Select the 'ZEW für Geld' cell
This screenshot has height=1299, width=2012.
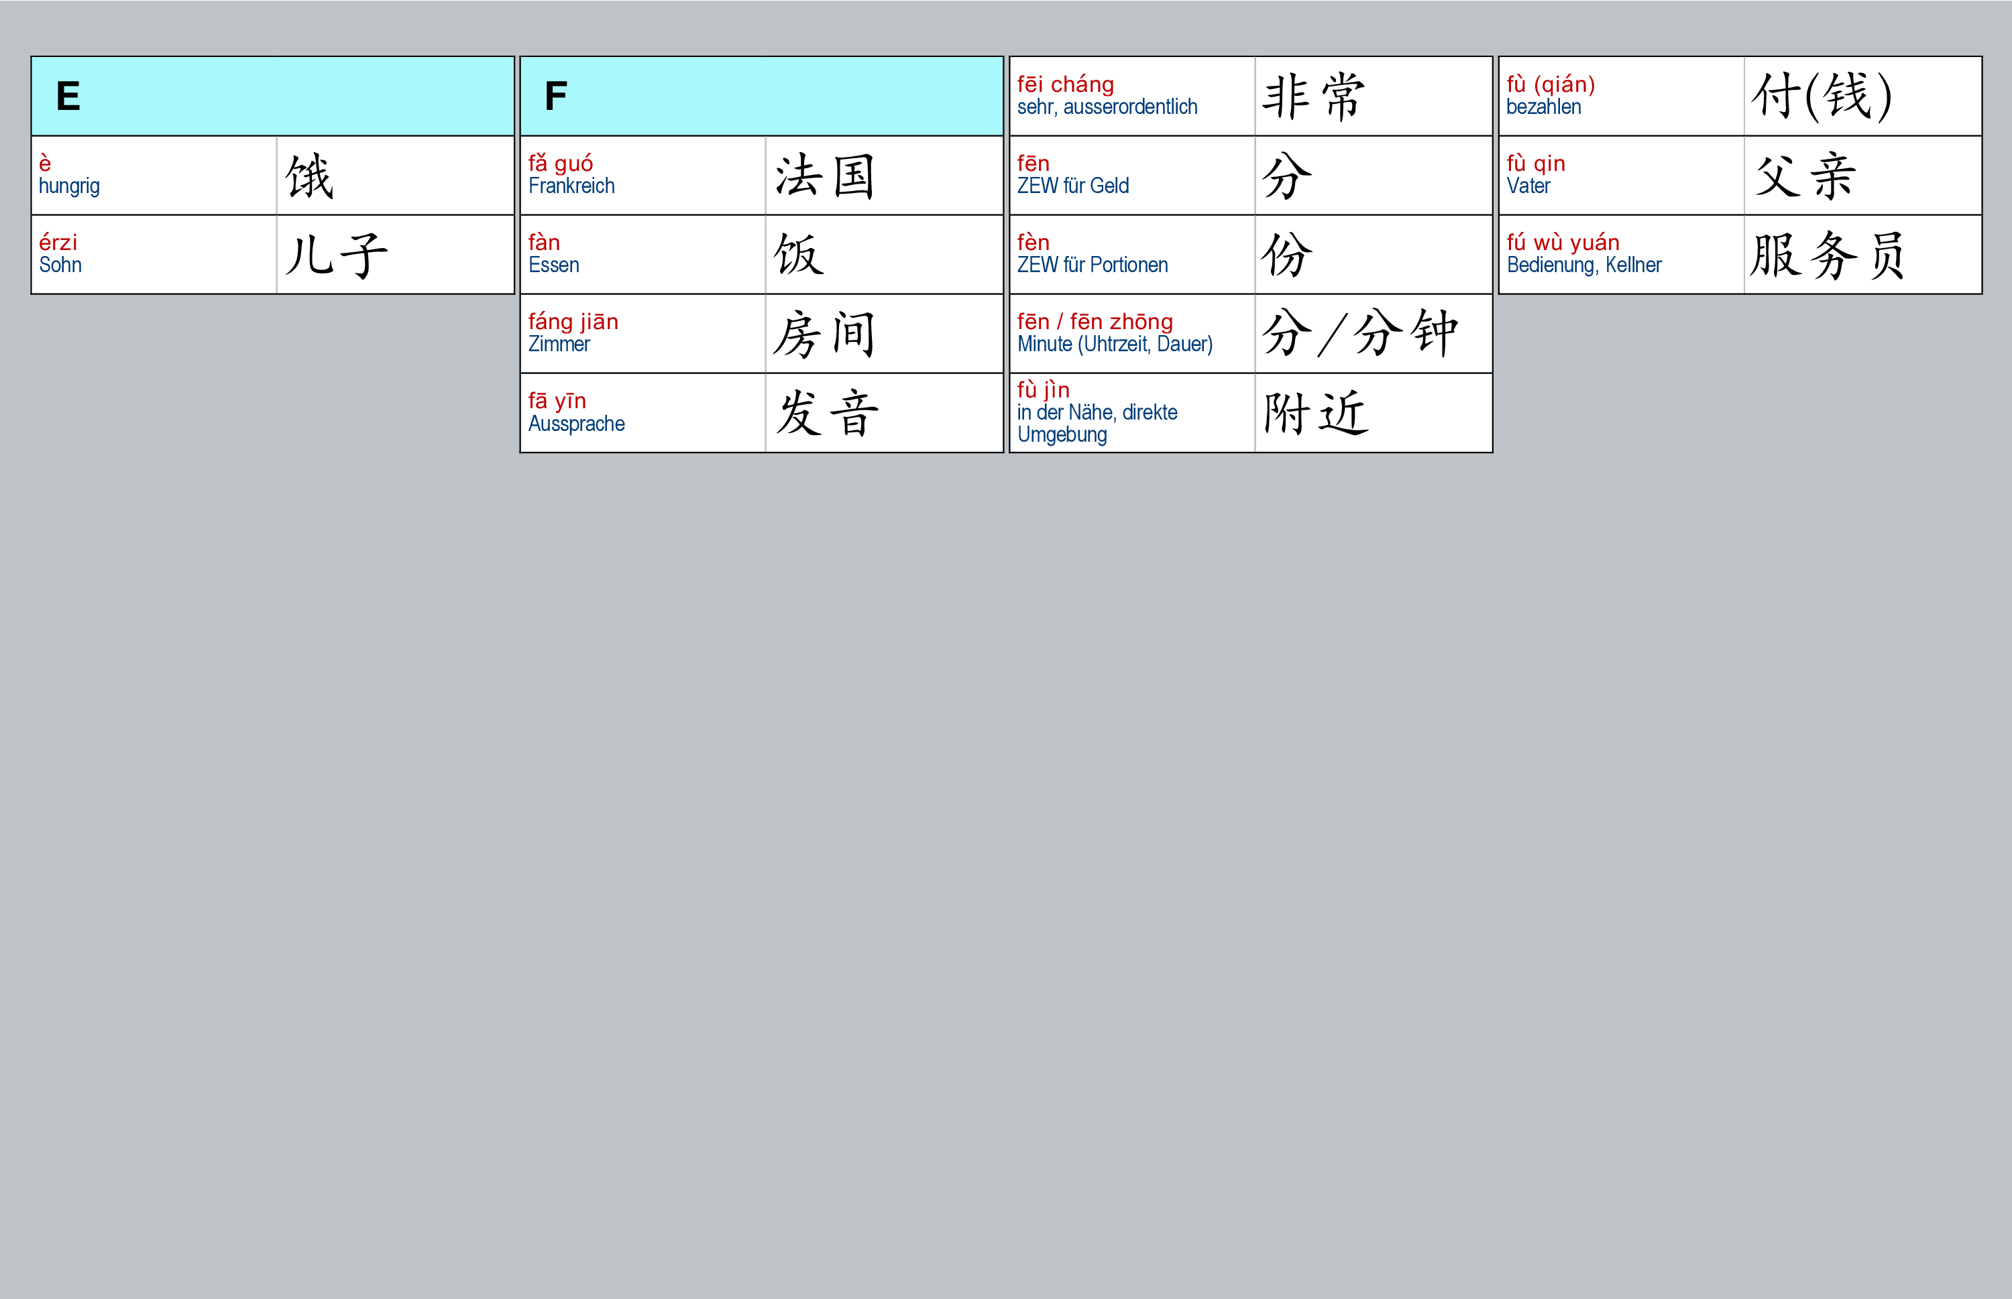pos(1131,176)
